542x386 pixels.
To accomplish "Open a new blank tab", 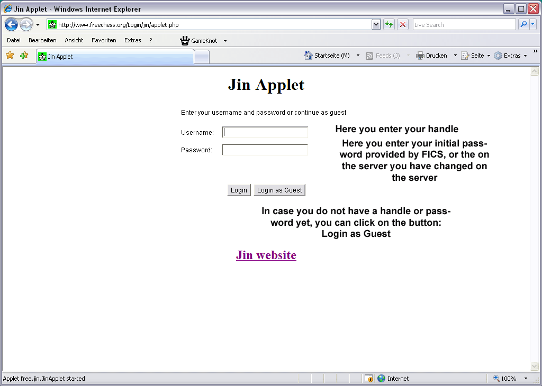I will pyautogui.click(x=202, y=57).
